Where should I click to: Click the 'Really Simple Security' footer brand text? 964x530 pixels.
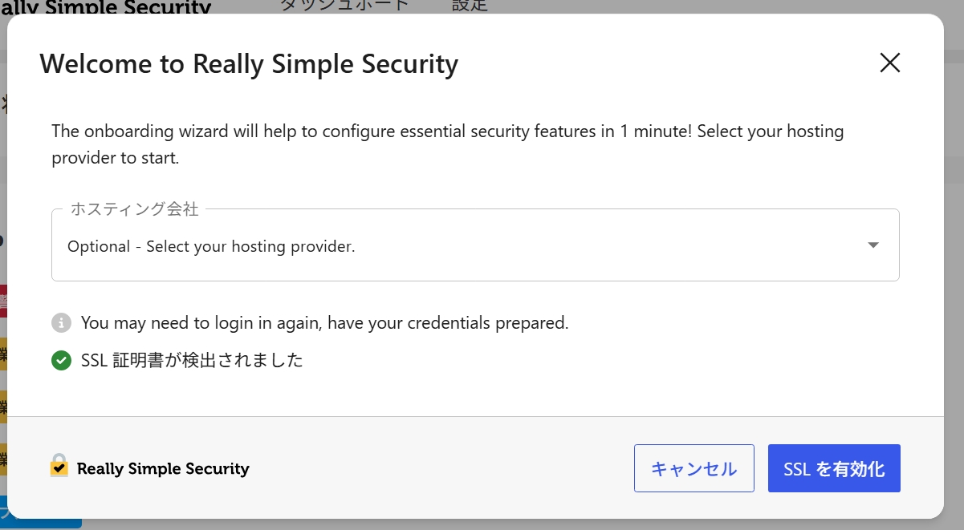coord(163,468)
